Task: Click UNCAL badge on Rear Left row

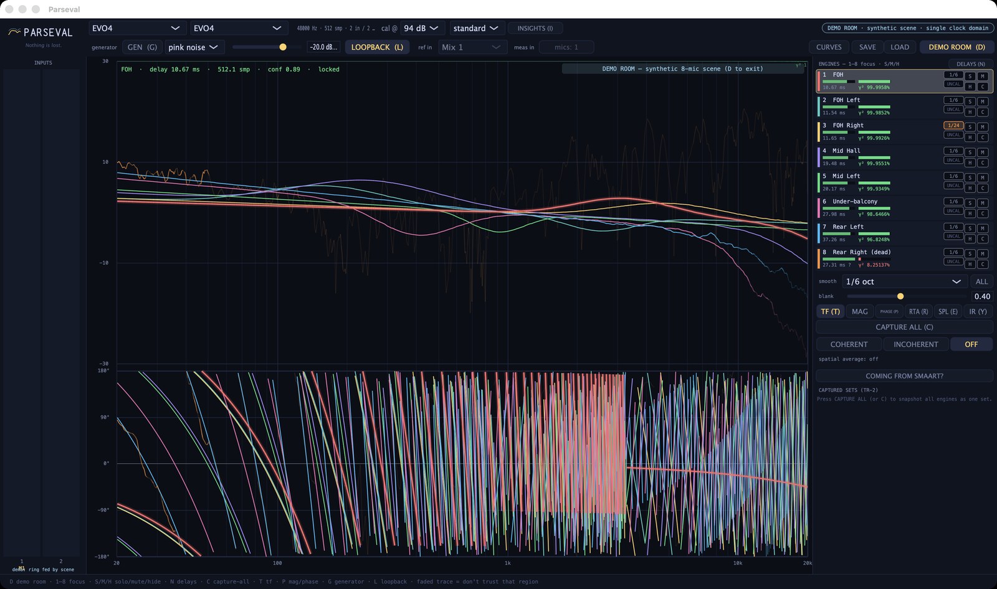Action: point(953,237)
